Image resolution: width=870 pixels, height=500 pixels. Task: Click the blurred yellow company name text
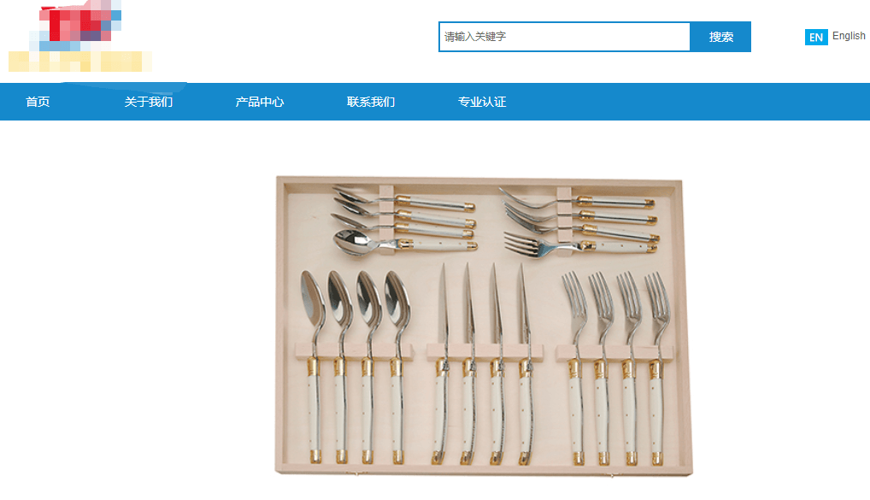[79, 62]
